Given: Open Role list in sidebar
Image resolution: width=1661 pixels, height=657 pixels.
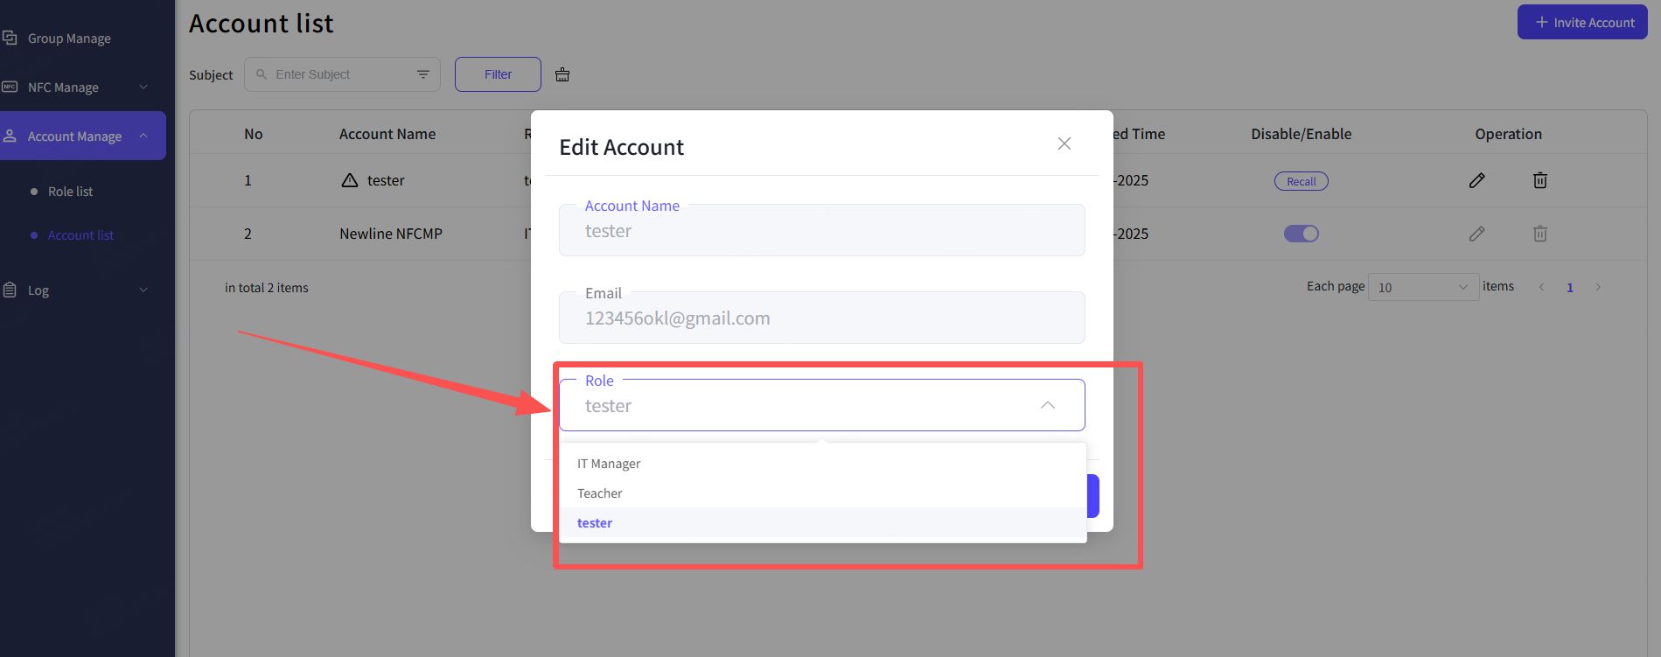Looking at the screenshot, I should click(70, 192).
